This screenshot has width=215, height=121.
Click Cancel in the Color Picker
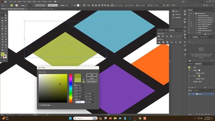tap(92, 78)
